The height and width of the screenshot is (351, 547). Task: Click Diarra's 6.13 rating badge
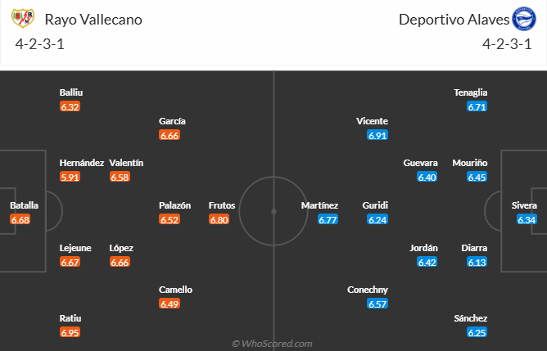tap(477, 262)
